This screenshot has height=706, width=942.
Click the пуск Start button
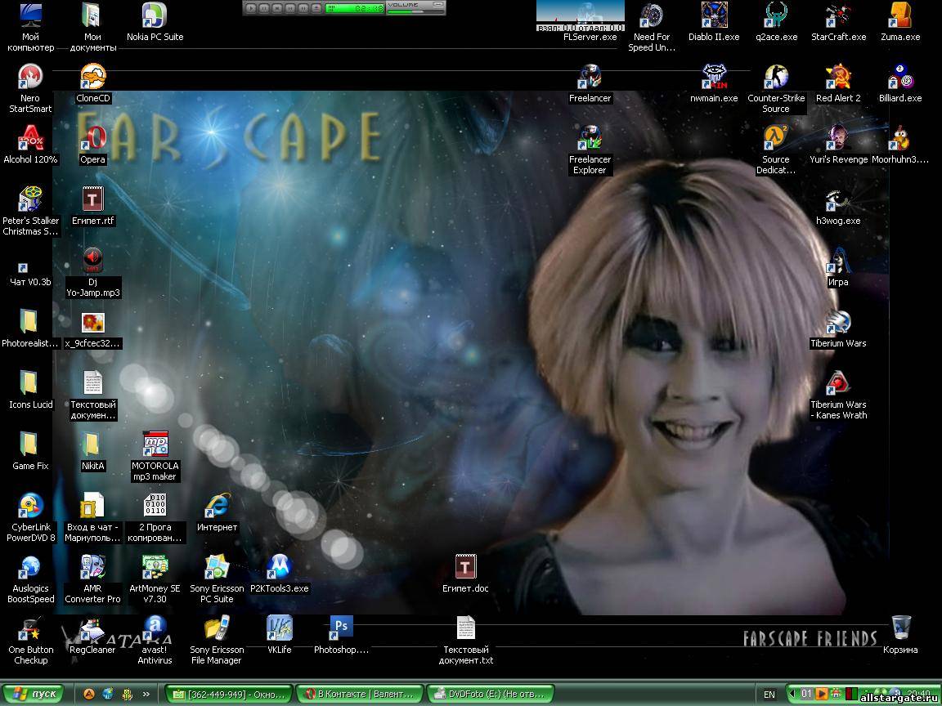(34, 695)
